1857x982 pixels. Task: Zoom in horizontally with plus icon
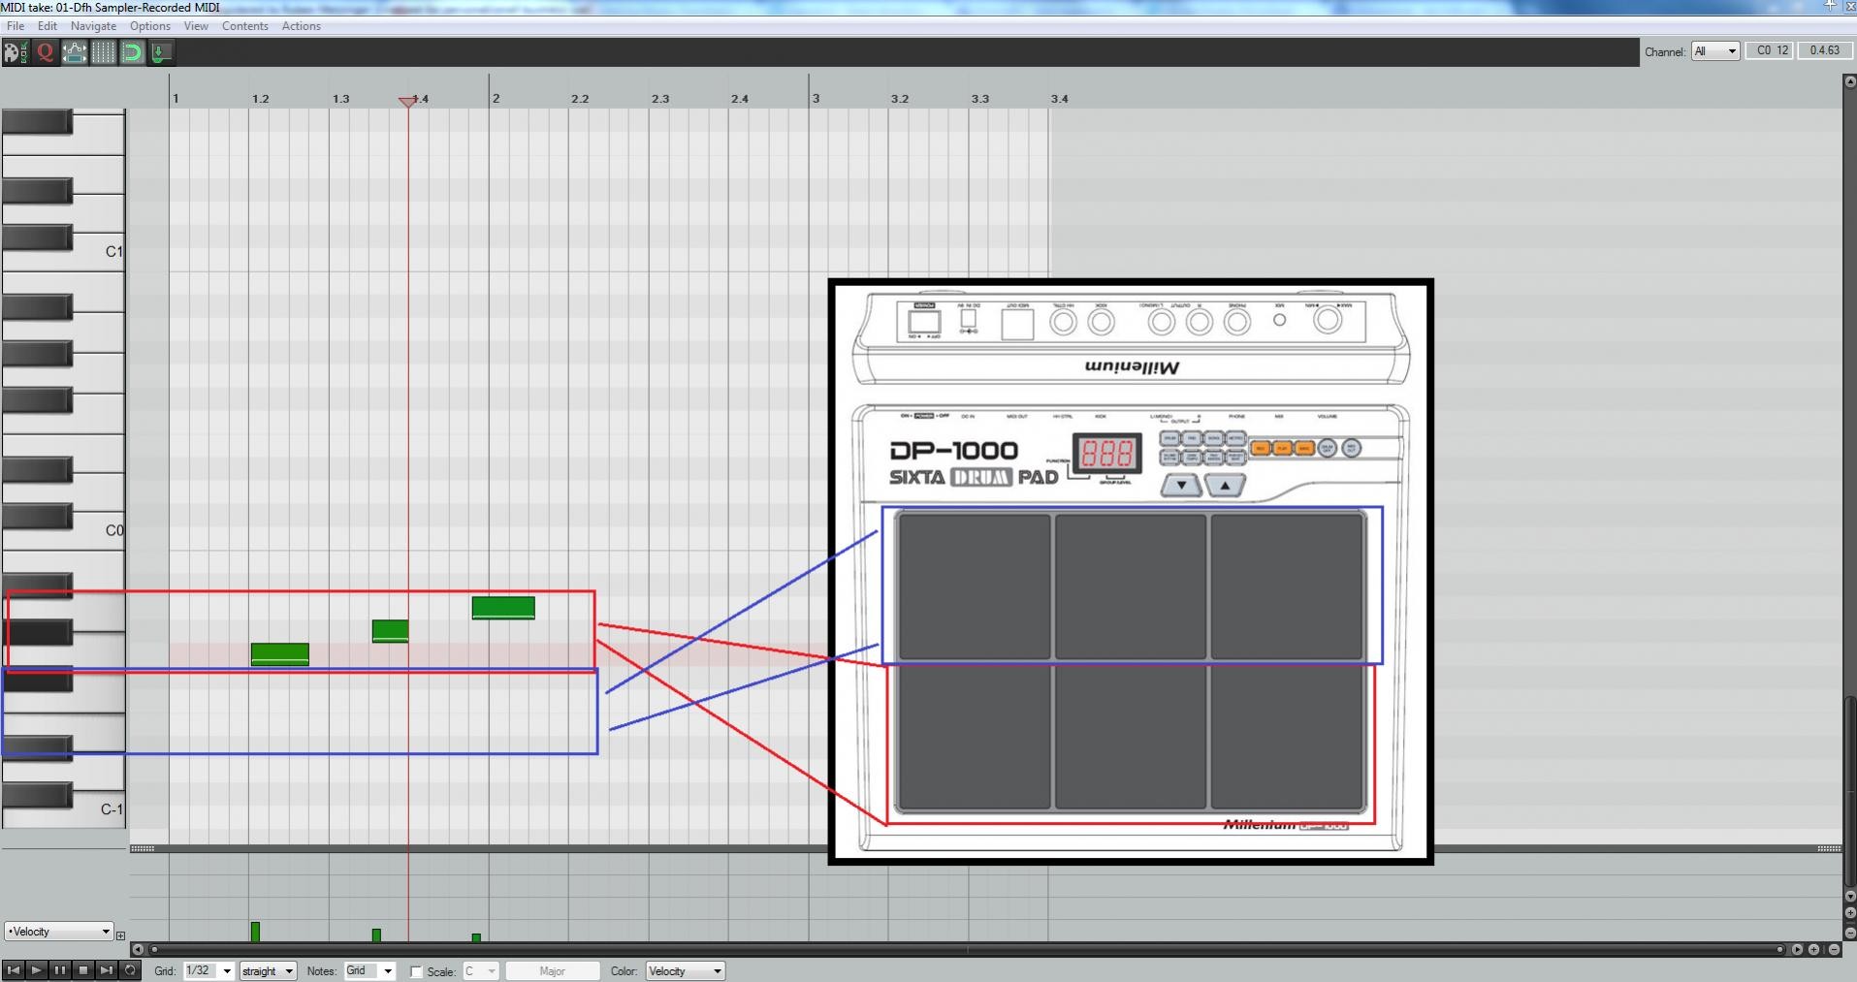click(1814, 950)
